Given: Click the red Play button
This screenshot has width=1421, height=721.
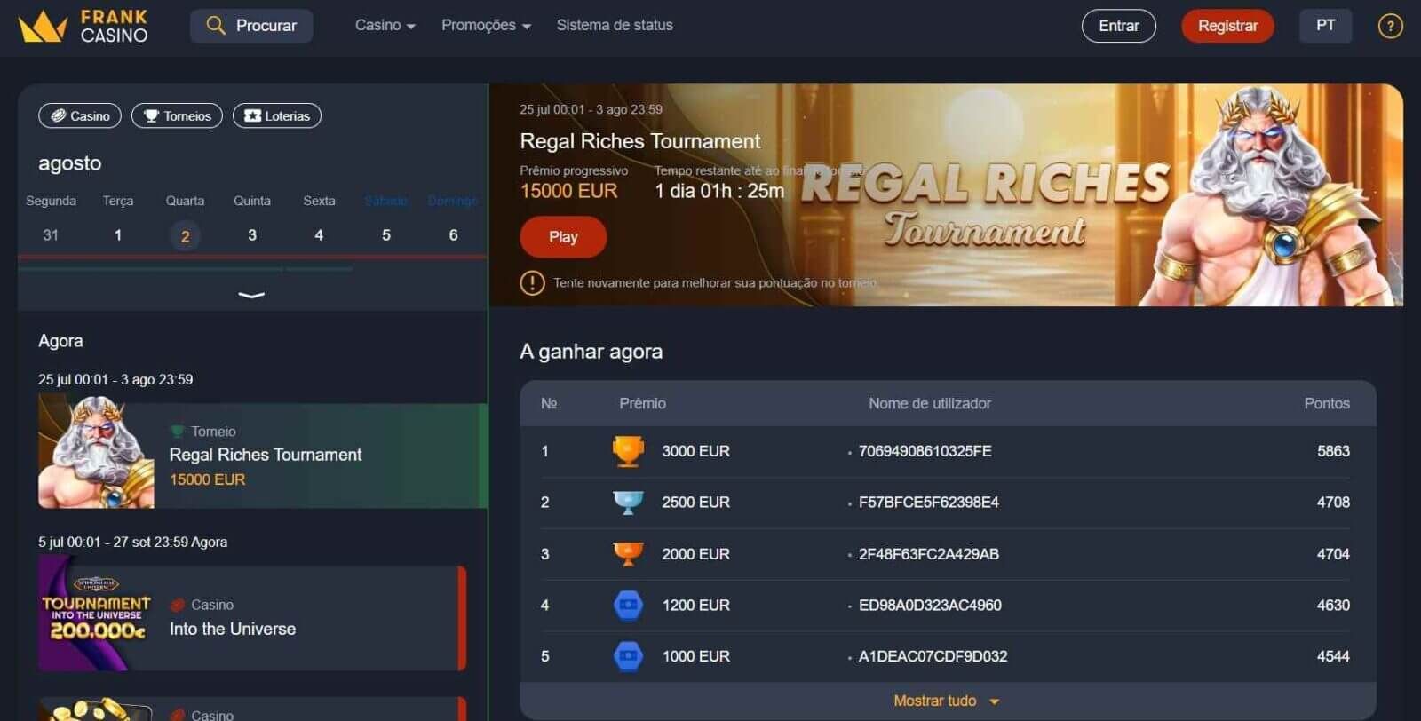Looking at the screenshot, I should tap(563, 237).
